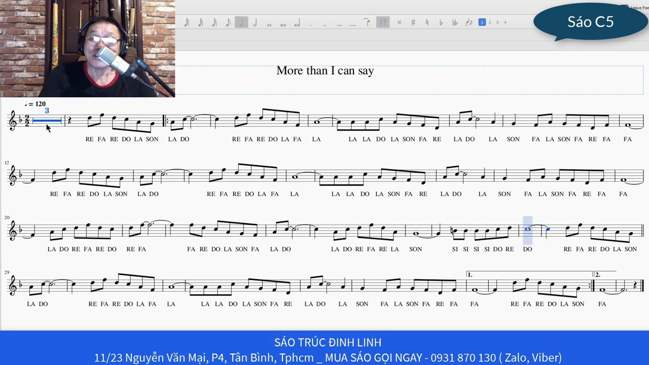Select the longa note duration
The width and height of the screenshot is (649, 365).
tap(297, 23)
